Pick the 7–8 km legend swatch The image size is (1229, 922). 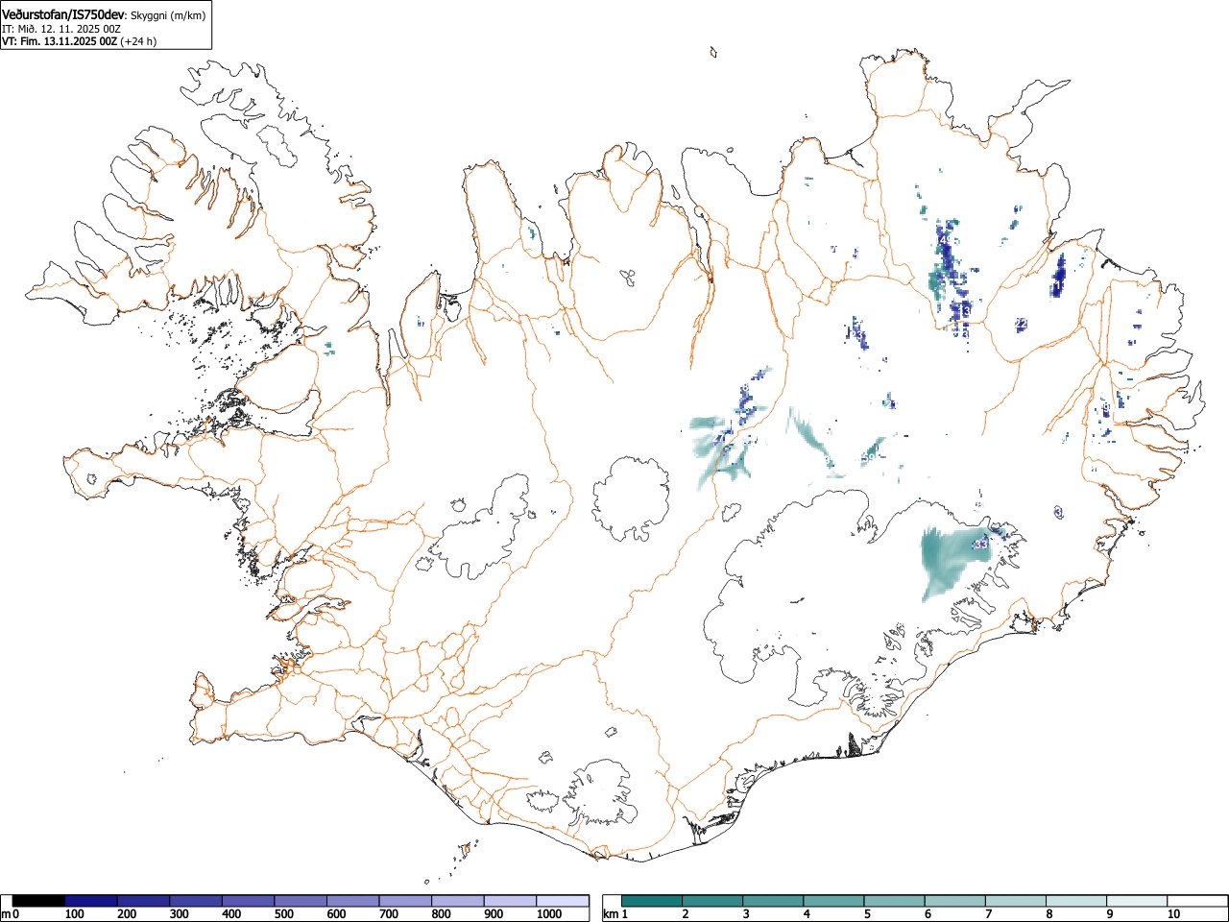coord(1015,901)
